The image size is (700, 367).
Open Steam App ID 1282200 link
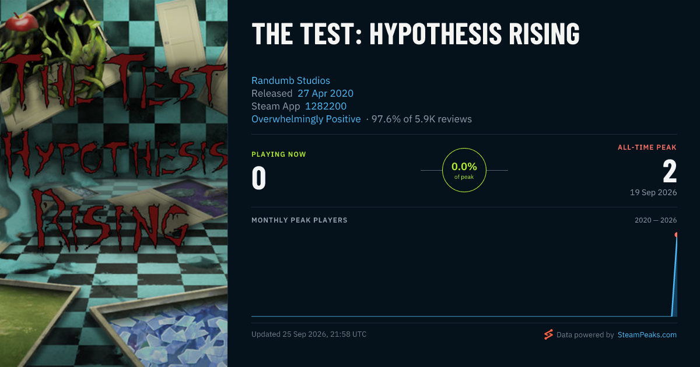[325, 106]
